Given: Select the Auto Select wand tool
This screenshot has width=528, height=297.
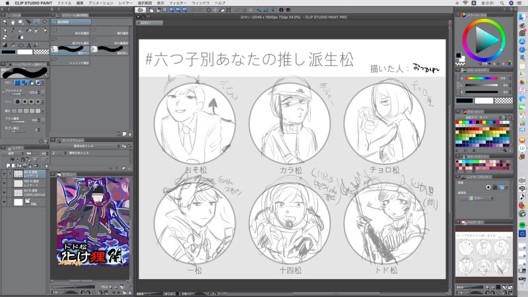Looking at the screenshot, I should (x=44, y=22).
